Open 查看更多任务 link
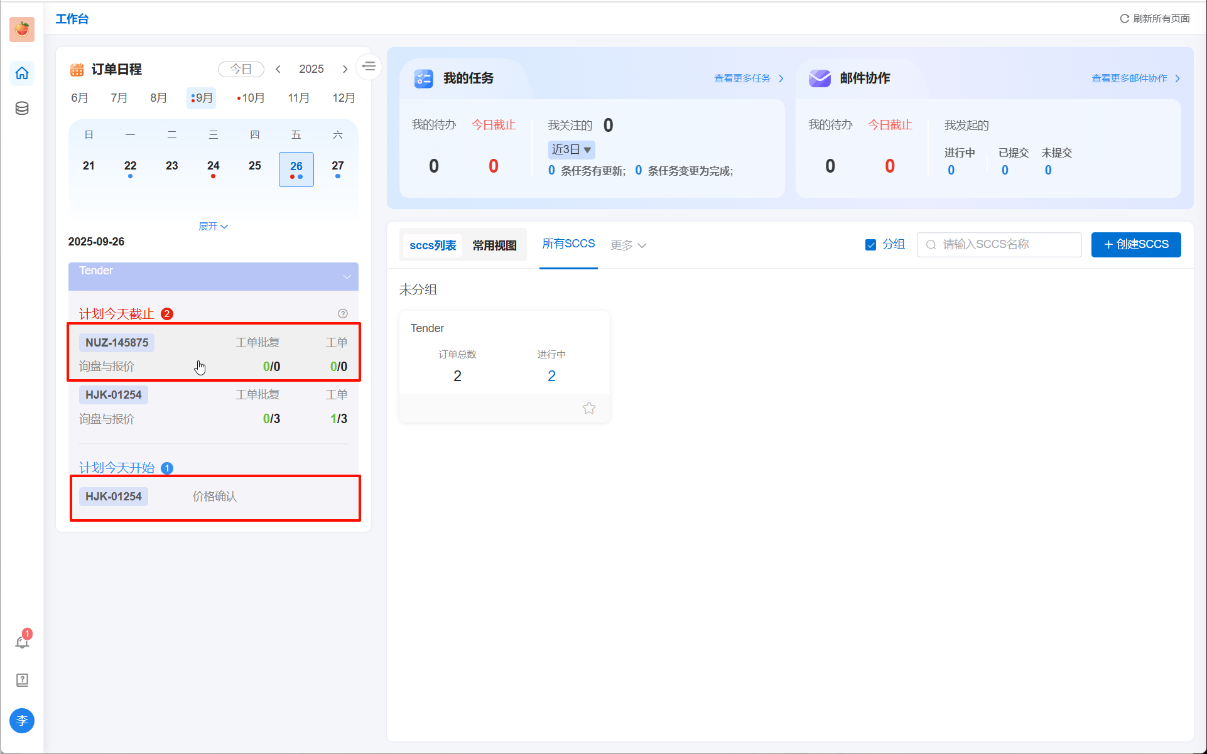 tap(748, 78)
